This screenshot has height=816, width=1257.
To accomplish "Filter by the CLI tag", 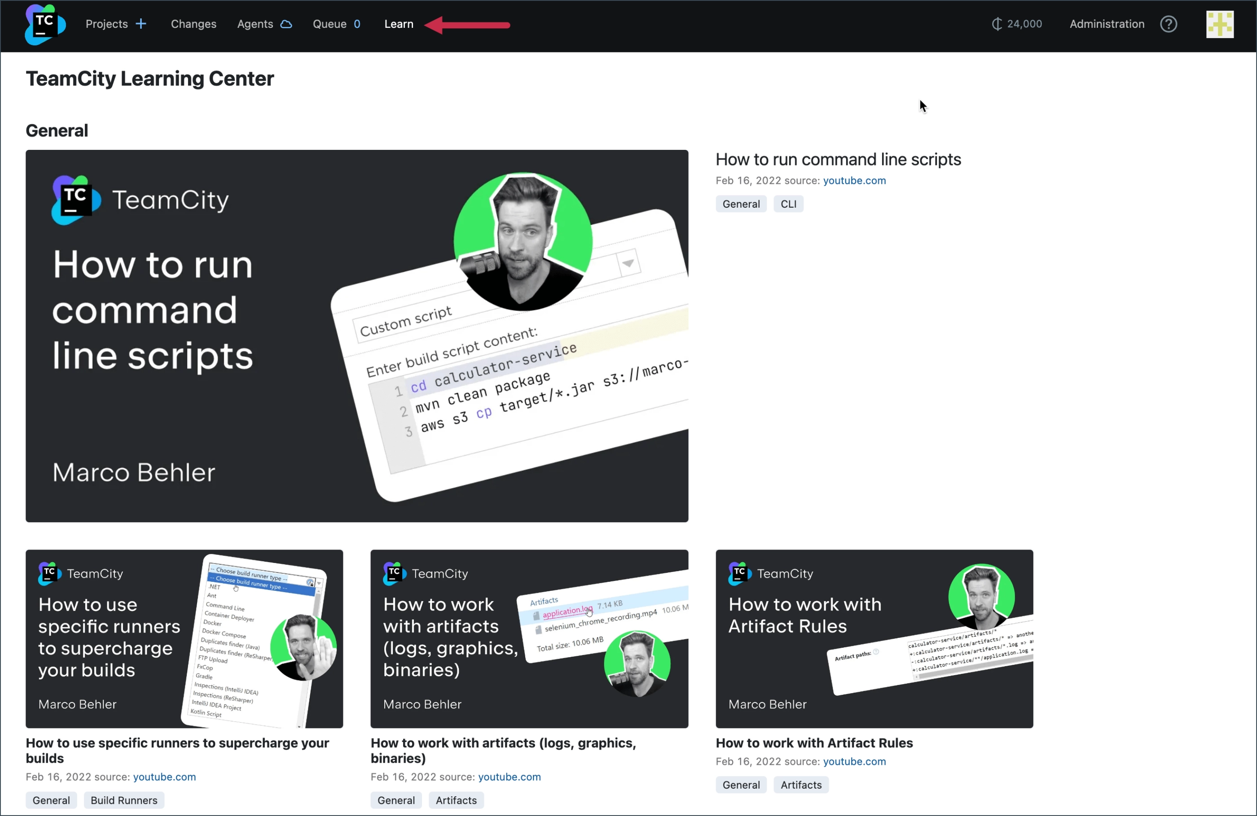I will (788, 204).
